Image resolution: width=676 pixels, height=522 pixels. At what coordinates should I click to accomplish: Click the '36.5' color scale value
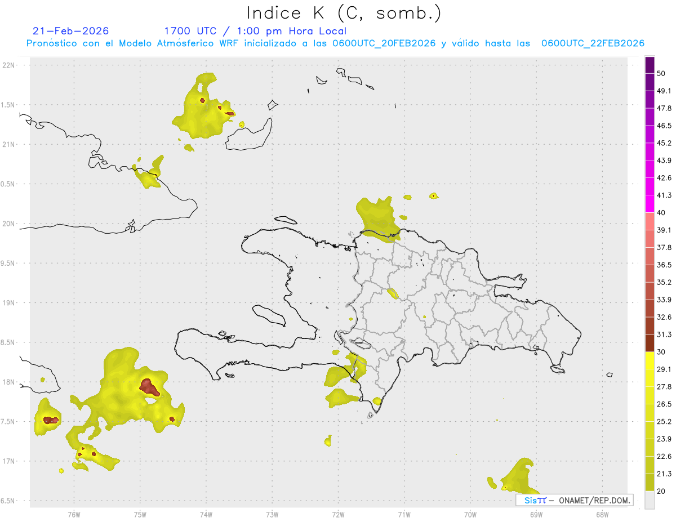tap(664, 265)
